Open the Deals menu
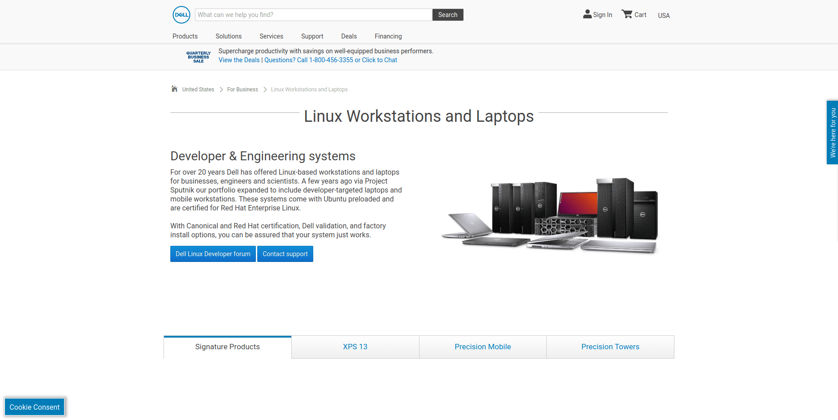This screenshot has height=420, width=838. pyautogui.click(x=349, y=36)
